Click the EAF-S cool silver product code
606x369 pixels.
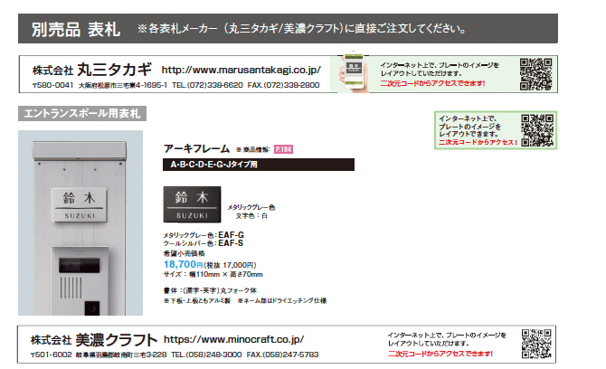click(232, 243)
